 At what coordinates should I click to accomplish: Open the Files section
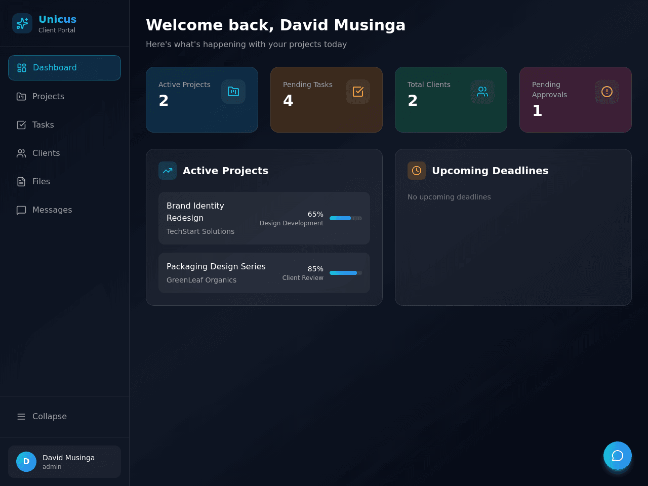pyautogui.click(x=64, y=181)
